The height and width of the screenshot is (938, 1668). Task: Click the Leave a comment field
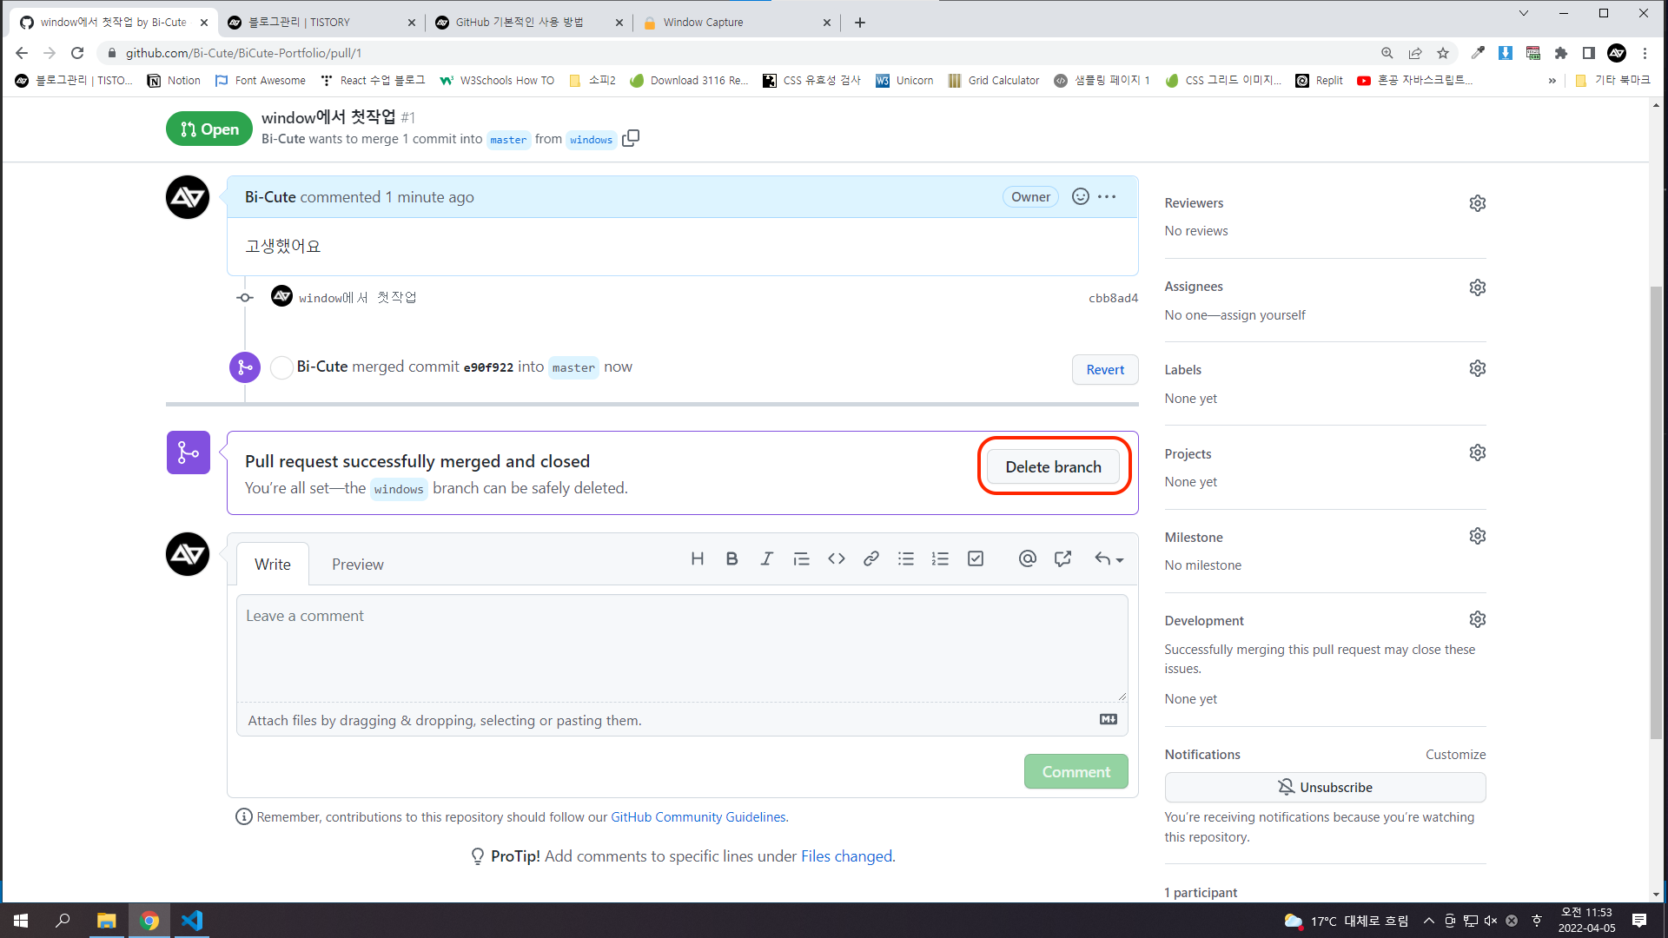click(x=682, y=647)
